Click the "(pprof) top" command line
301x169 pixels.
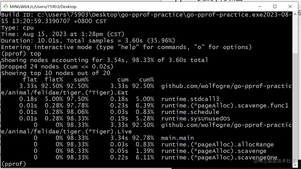21,53
